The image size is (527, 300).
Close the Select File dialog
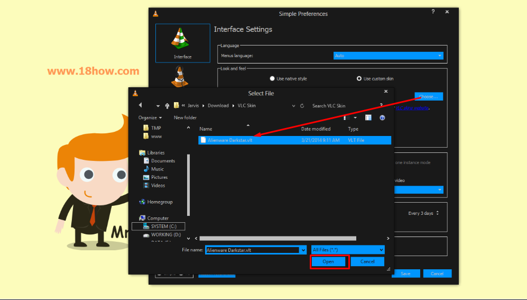click(386, 91)
